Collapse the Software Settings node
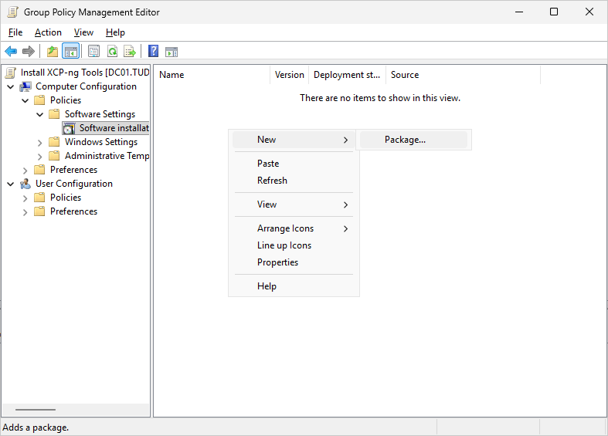This screenshot has height=436, width=608. pos(40,115)
